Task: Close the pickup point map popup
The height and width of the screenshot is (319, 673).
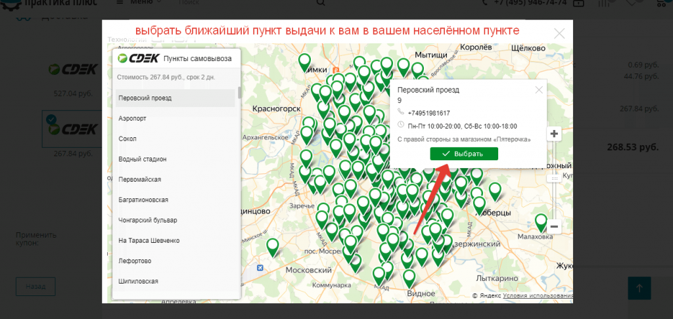Action: click(x=559, y=33)
